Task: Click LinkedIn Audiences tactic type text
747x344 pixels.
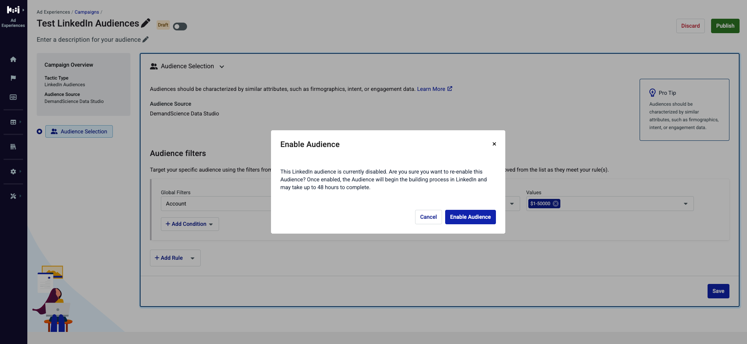Action: [x=65, y=85]
